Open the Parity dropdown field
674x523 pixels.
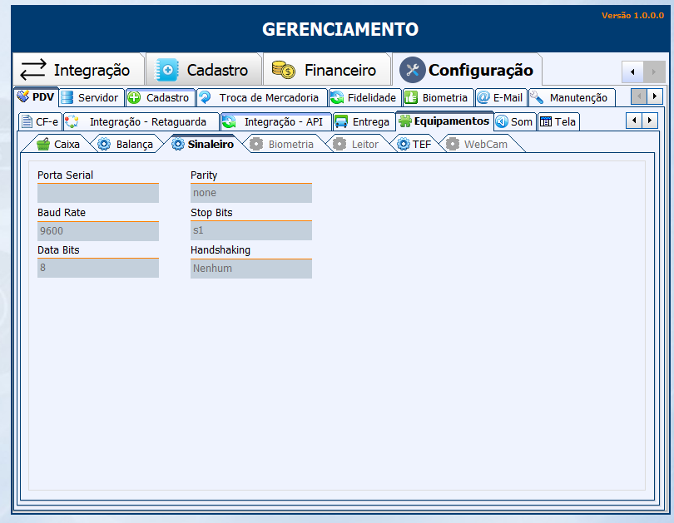click(250, 193)
